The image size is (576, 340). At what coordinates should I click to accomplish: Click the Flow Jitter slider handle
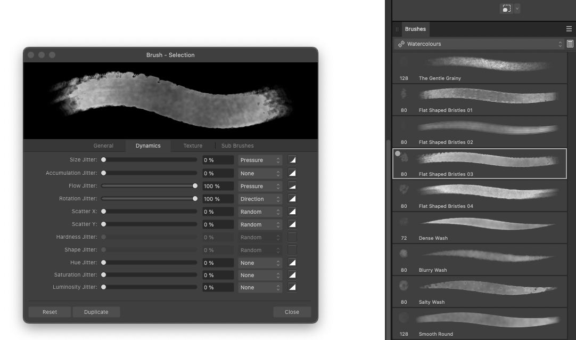tap(195, 186)
